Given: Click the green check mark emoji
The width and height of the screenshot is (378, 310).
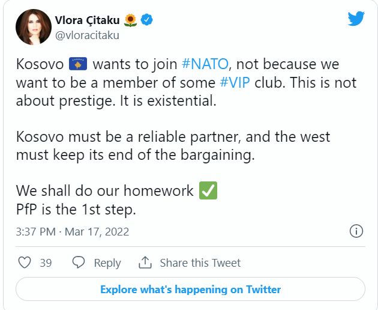Looking at the screenshot, I should (208, 190).
